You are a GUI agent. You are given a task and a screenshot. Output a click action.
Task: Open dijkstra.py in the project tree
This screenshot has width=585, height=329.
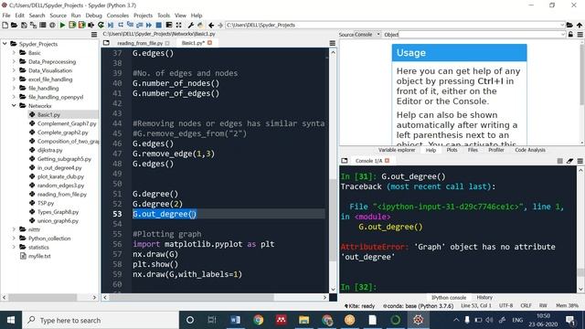[49, 150]
